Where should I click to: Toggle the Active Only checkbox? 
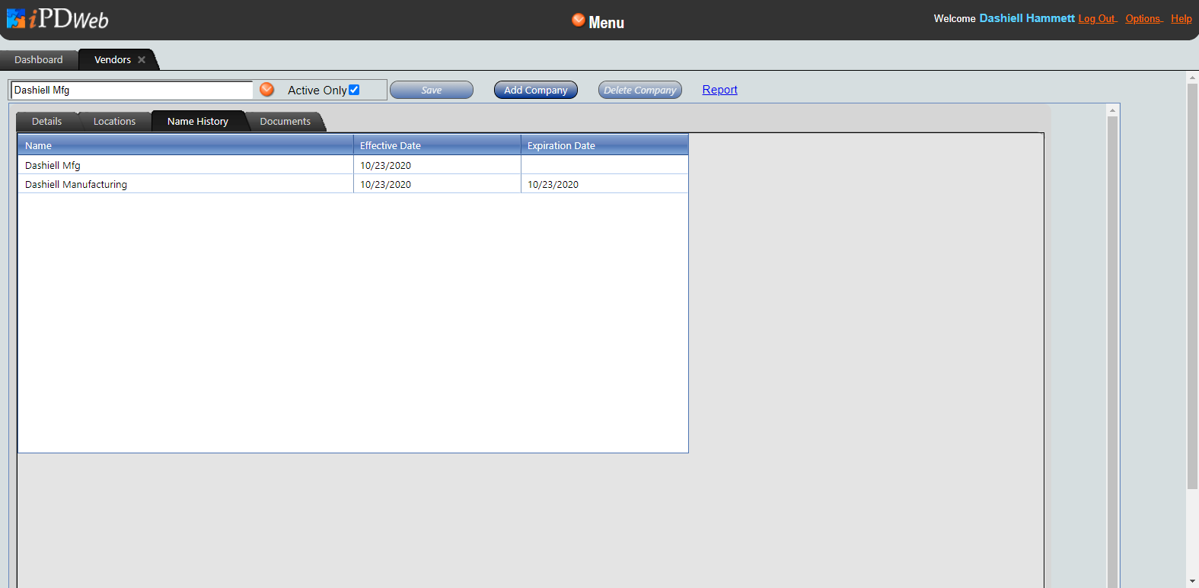tap(354, 90)
